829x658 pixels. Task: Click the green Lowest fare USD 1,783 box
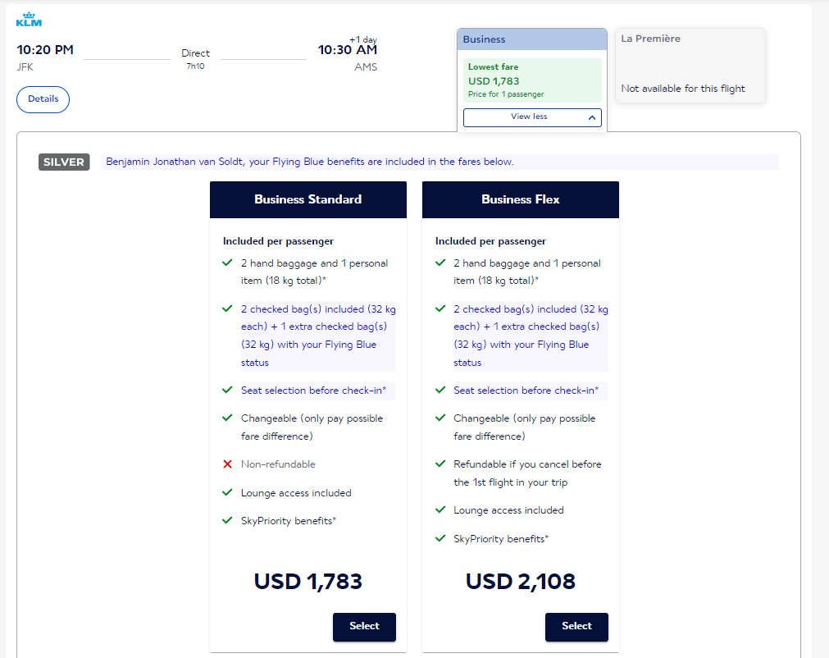531,80
